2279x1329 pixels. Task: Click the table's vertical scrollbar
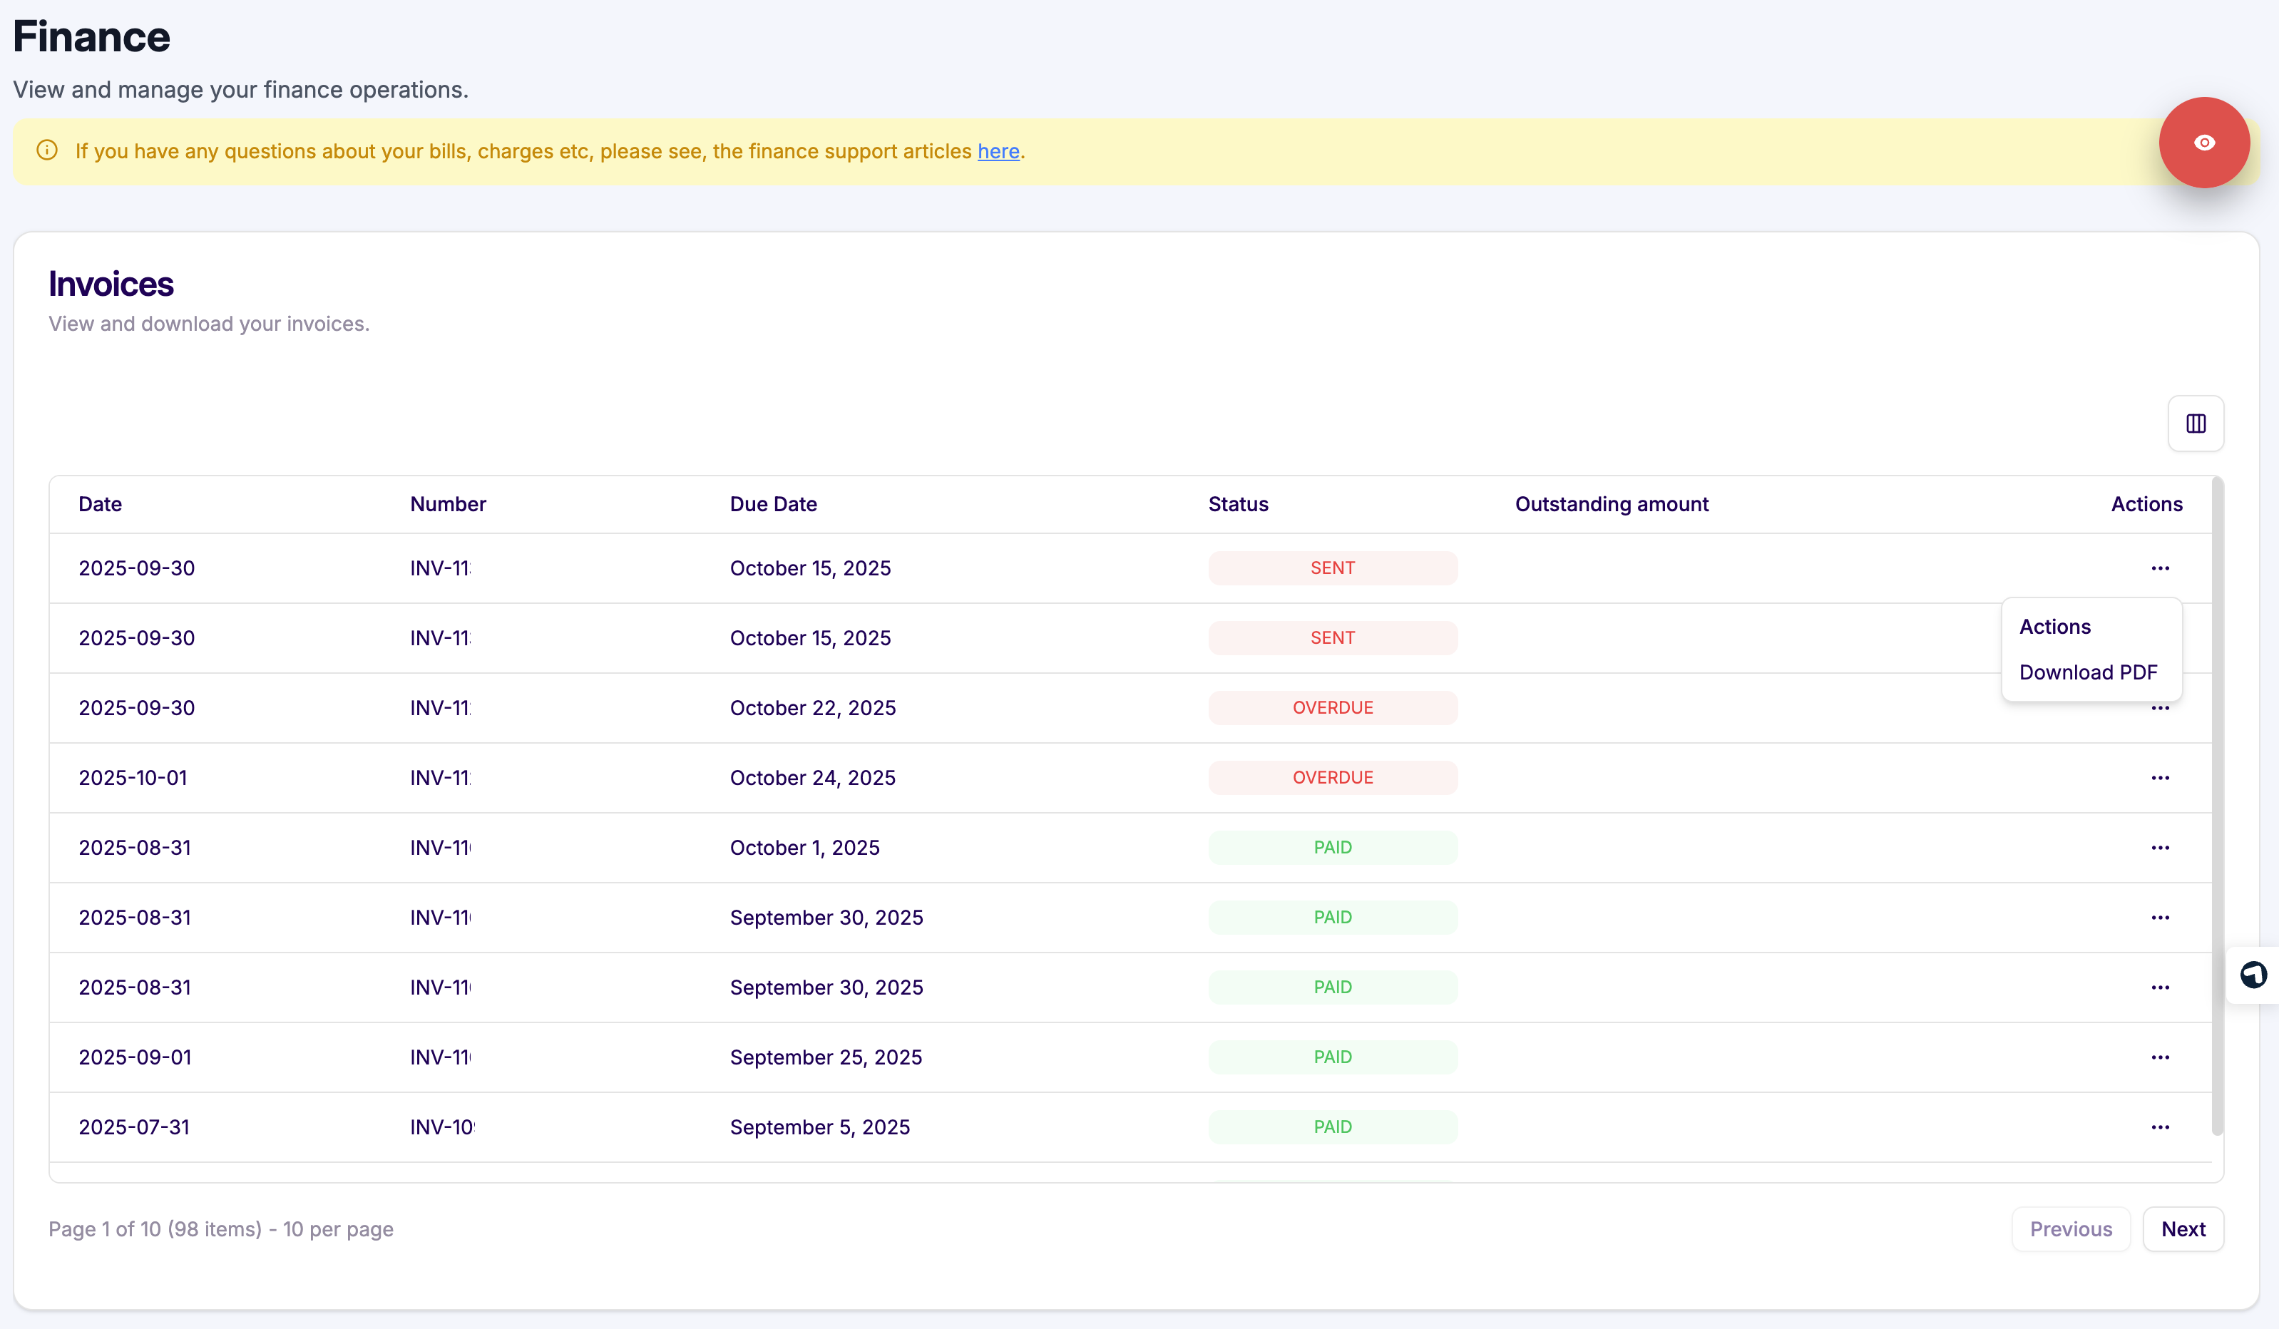2216,805
